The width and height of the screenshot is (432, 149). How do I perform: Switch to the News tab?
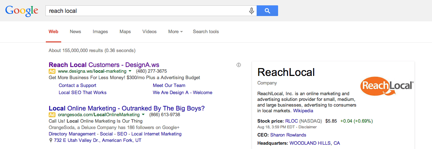tap(76, 32)
